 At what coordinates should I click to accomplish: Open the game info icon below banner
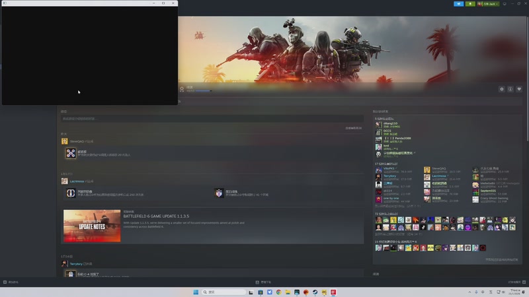[510, 89]
